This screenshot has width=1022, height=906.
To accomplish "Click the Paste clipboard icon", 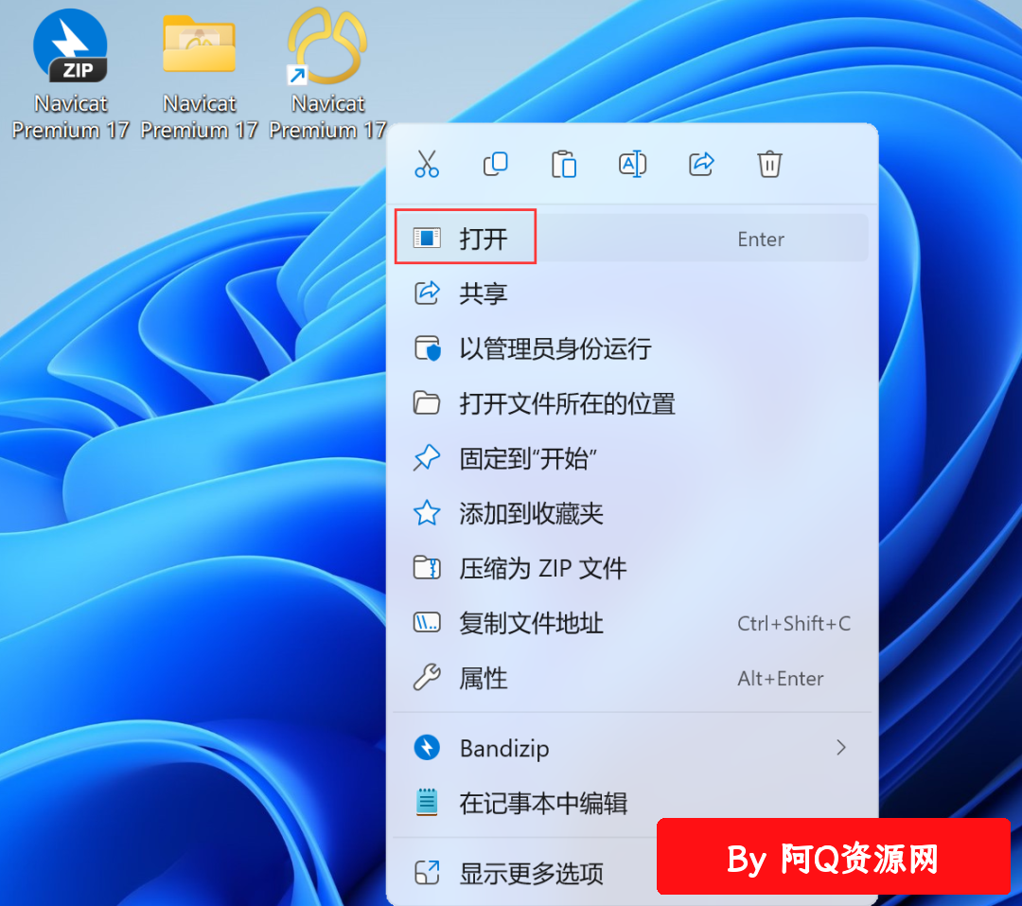I will 564,164.
